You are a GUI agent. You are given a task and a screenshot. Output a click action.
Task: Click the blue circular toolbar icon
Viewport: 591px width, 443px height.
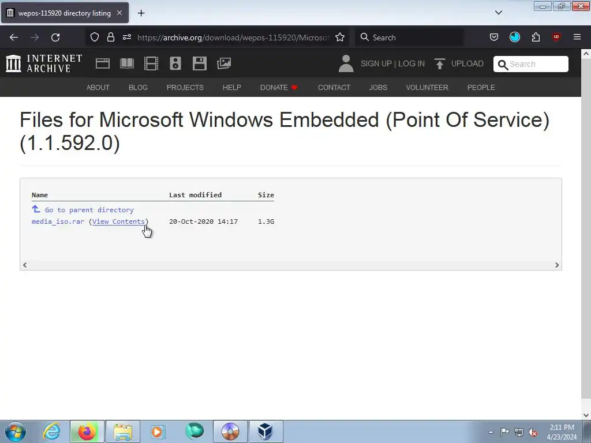tap(515, 37)
